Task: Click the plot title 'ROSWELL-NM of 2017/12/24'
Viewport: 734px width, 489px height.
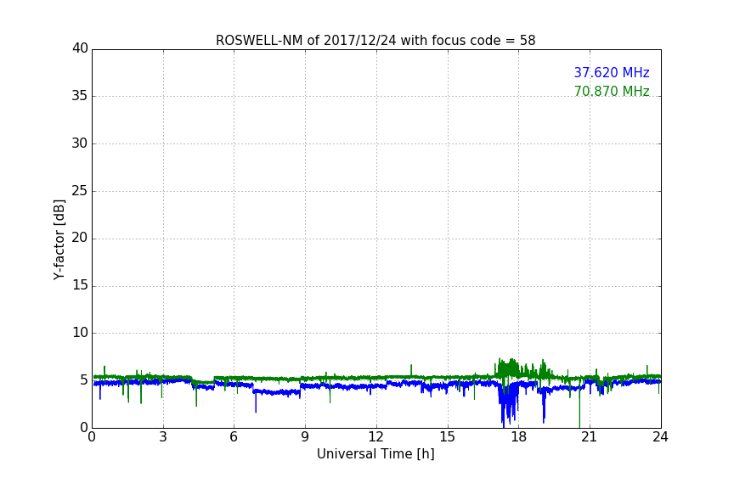Action: click(x=375, y=41)
